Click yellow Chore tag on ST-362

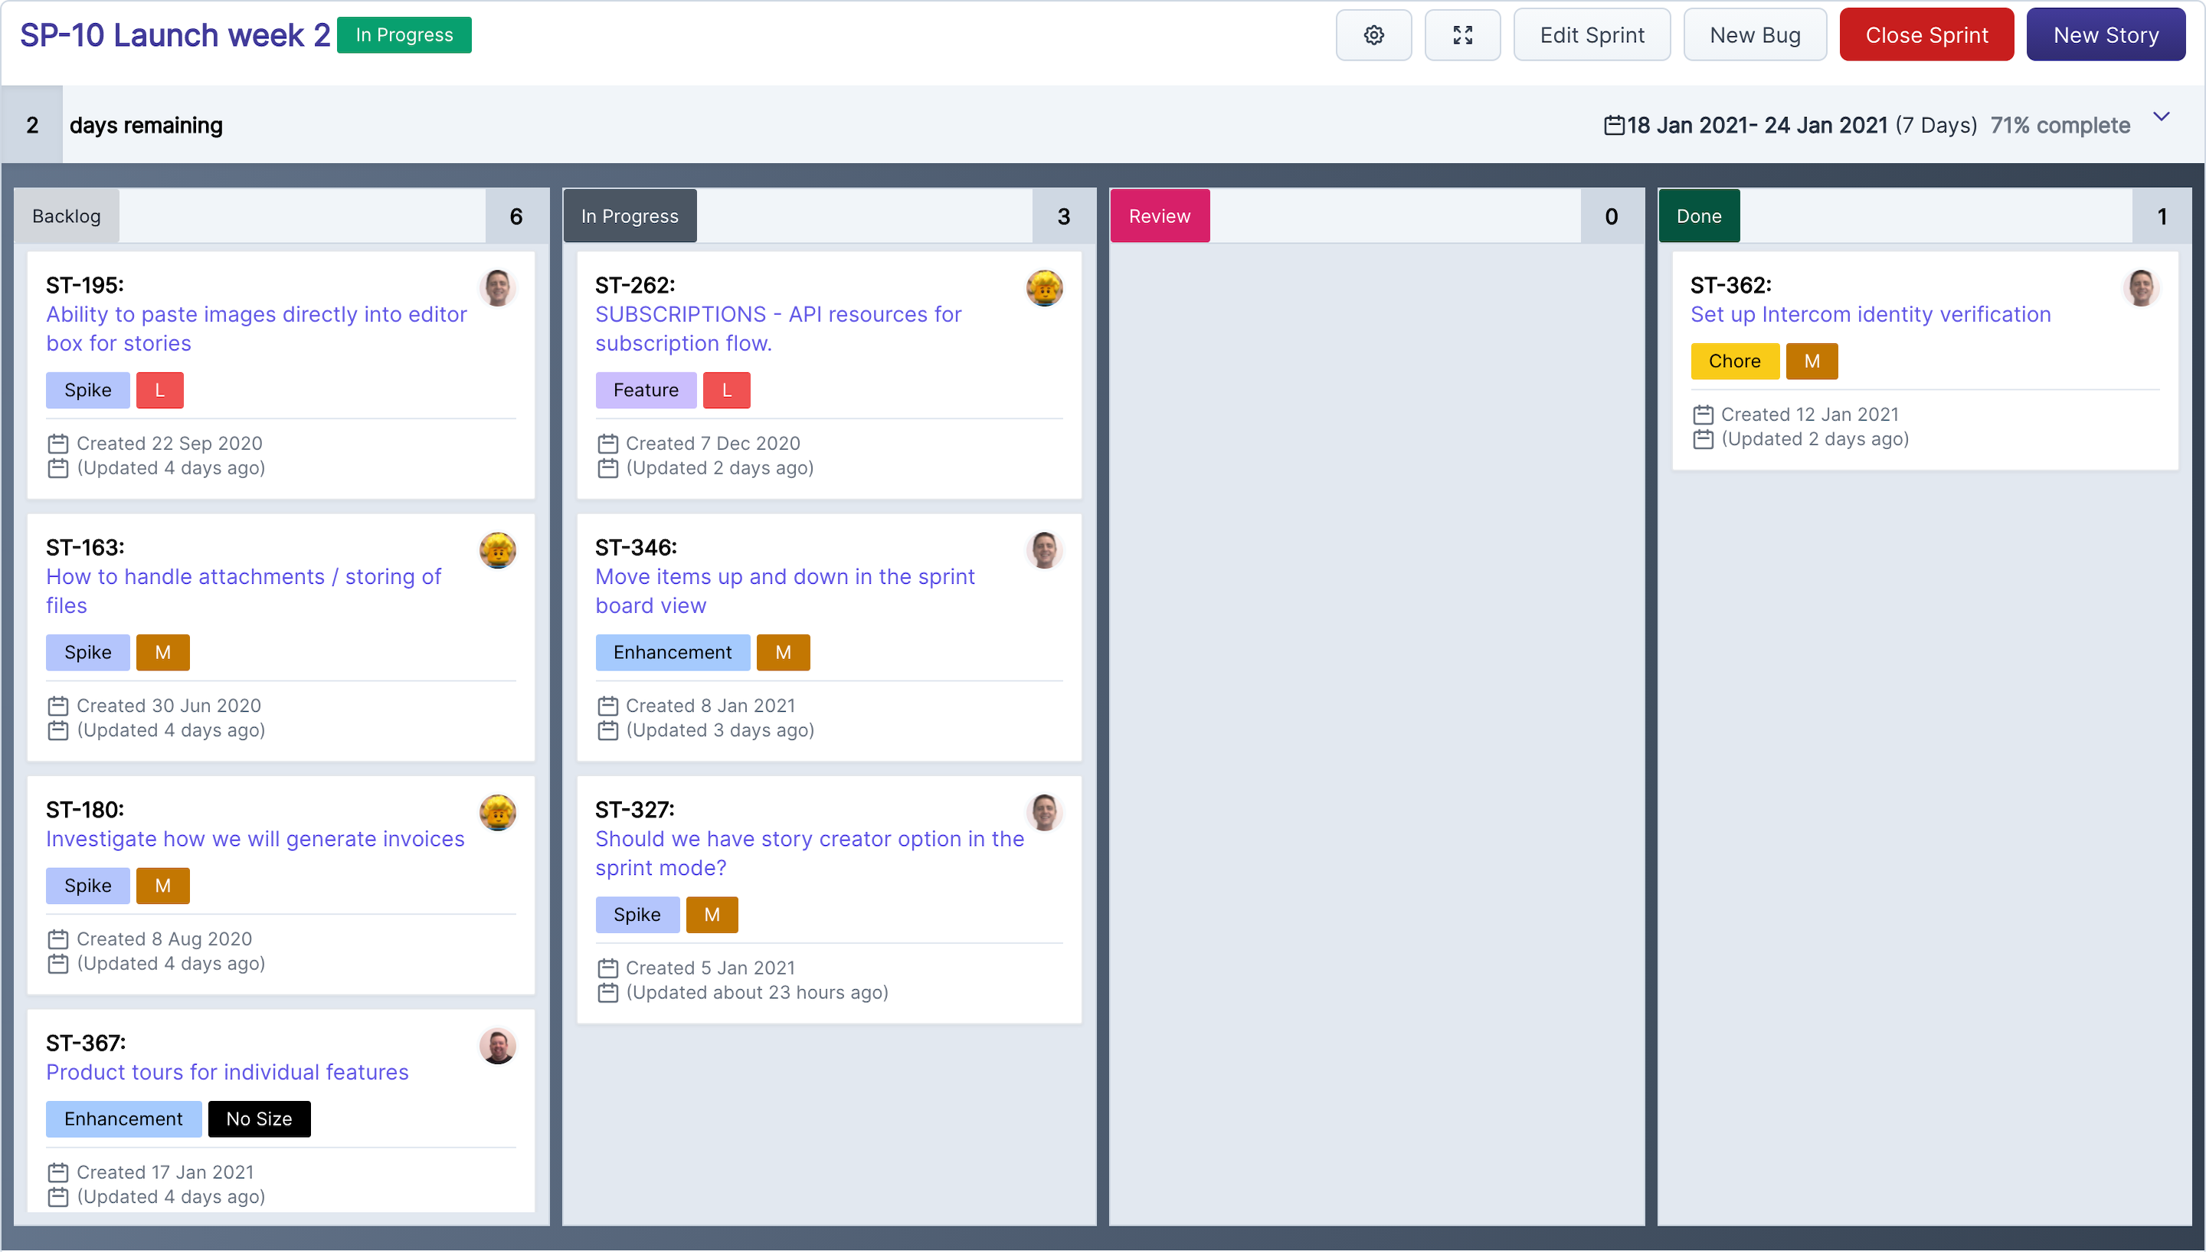point(1733,361)
